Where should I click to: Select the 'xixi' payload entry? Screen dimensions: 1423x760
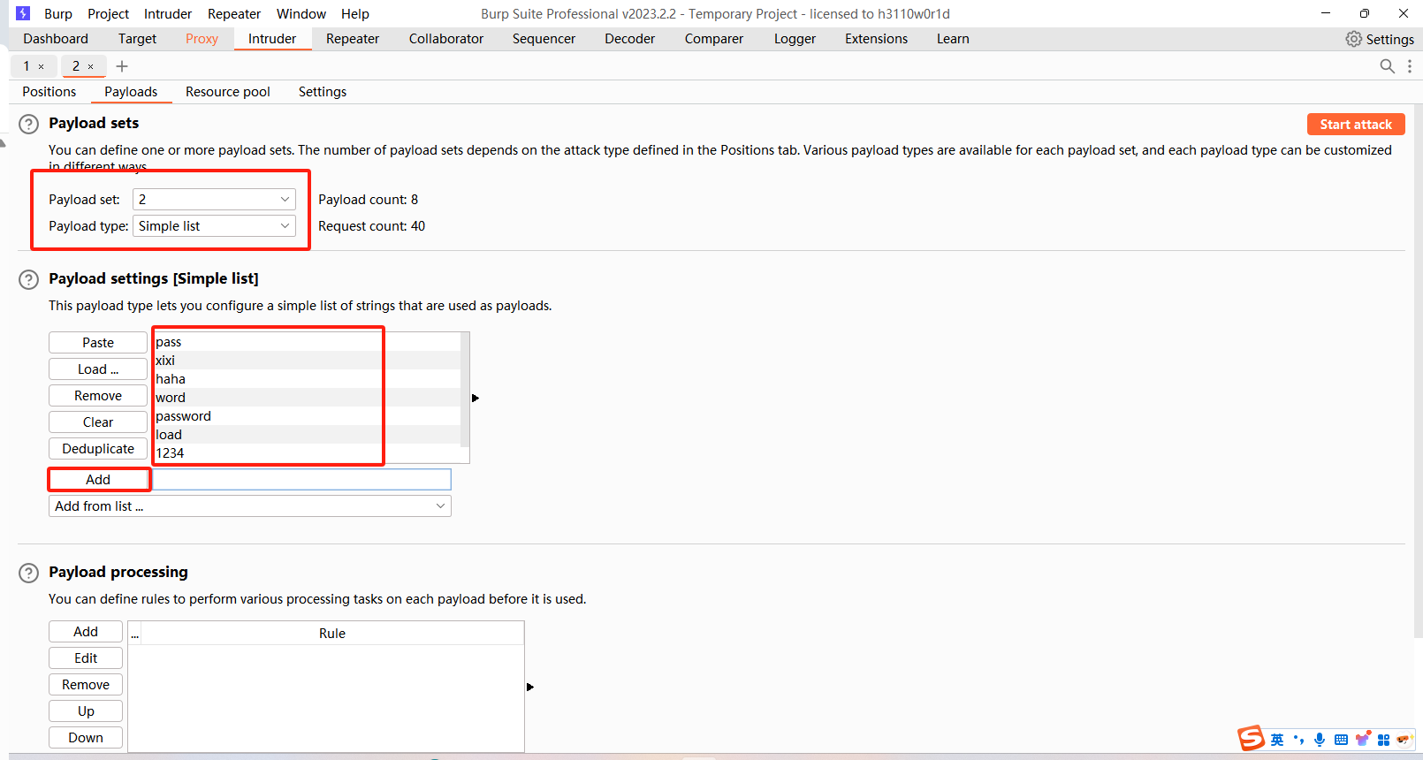[x=308, y=361]
